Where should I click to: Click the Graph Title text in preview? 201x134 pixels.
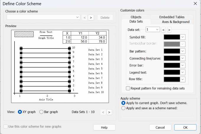pyautogui.click(x=46, y=38)
